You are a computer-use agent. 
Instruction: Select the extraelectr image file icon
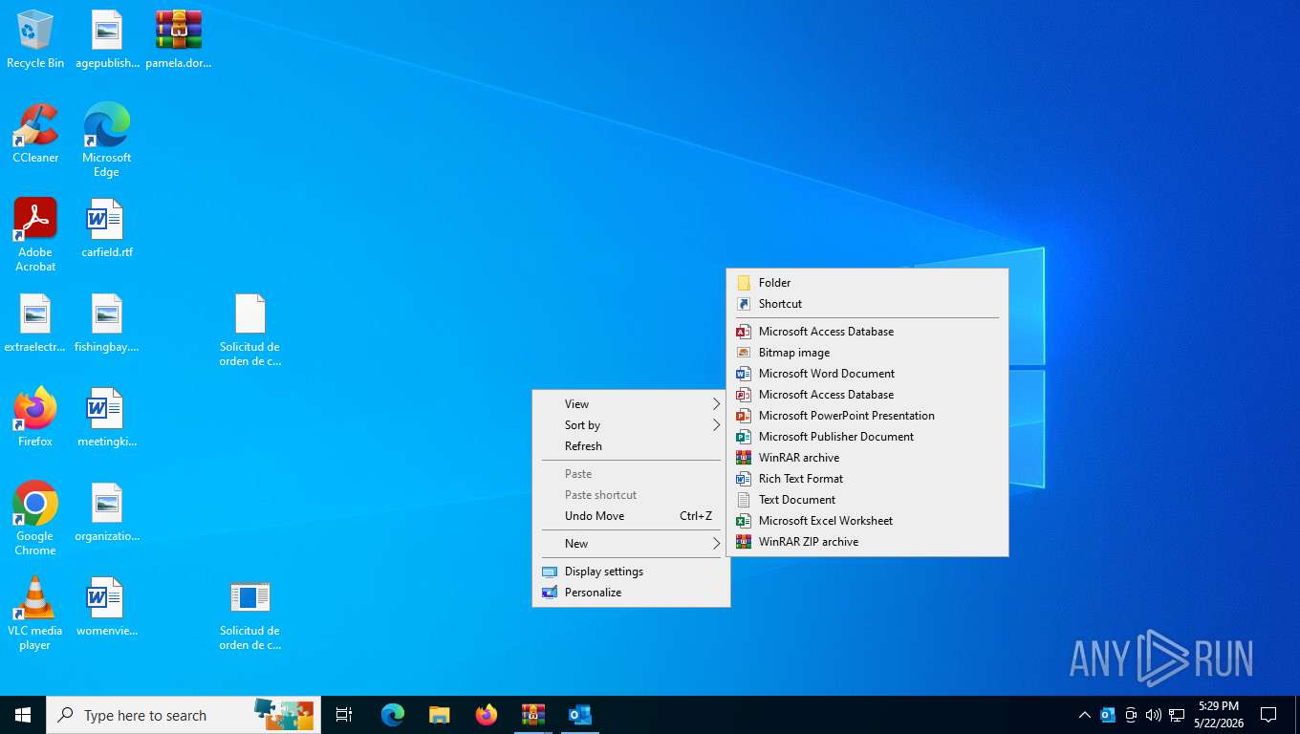point(35,323)
